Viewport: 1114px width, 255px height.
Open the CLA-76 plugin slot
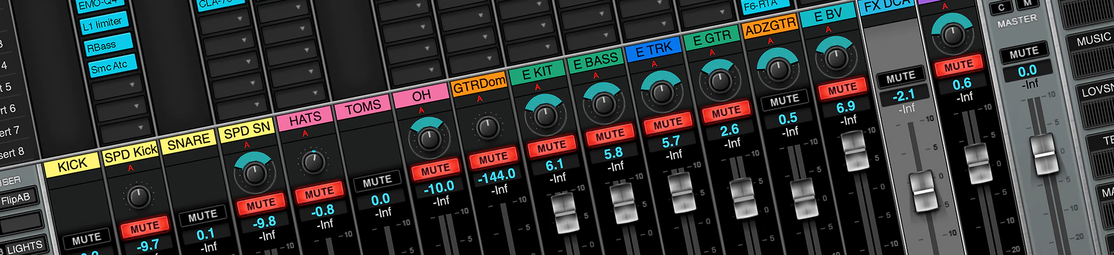[x=221, y=3]
